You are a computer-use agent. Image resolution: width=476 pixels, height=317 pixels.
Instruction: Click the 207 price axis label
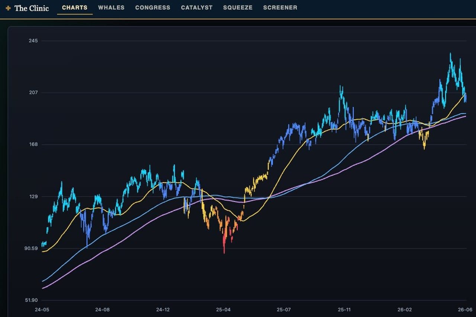33,93
